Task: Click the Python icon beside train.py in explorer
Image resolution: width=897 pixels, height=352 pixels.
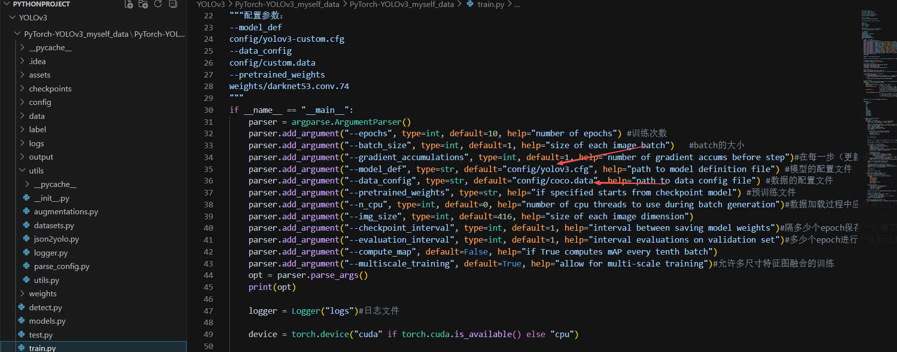Action: (21, 348)
